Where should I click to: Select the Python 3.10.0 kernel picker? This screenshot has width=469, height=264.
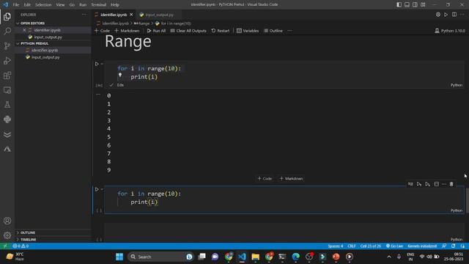tap(450, 31)
